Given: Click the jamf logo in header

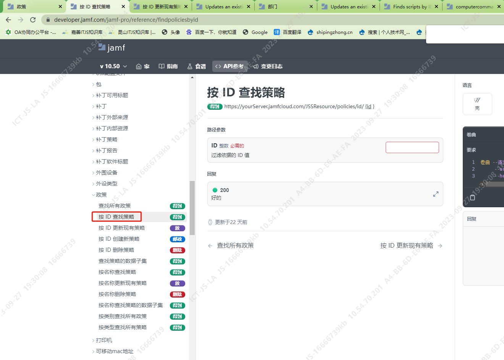Looking at the screenshot, I should coord(111,48).
